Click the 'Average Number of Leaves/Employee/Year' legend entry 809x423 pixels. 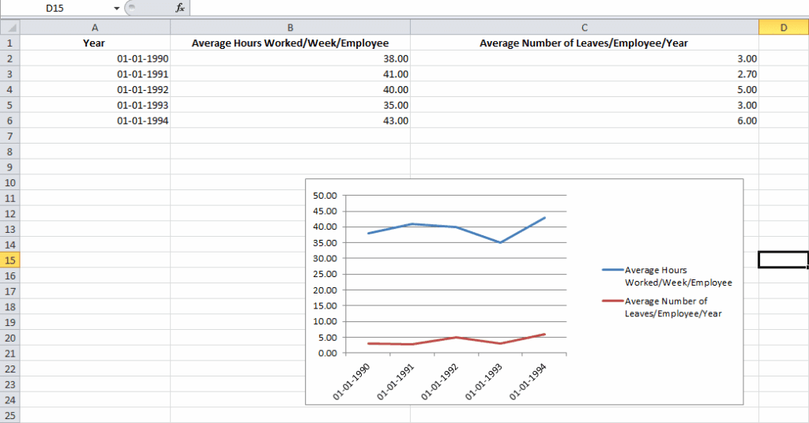(x=662, y=307)
